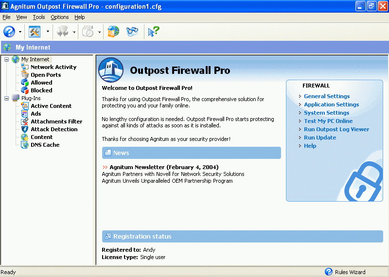Open the System Settings link
Viewport: 389px width, 277px height.
point(326,113)
